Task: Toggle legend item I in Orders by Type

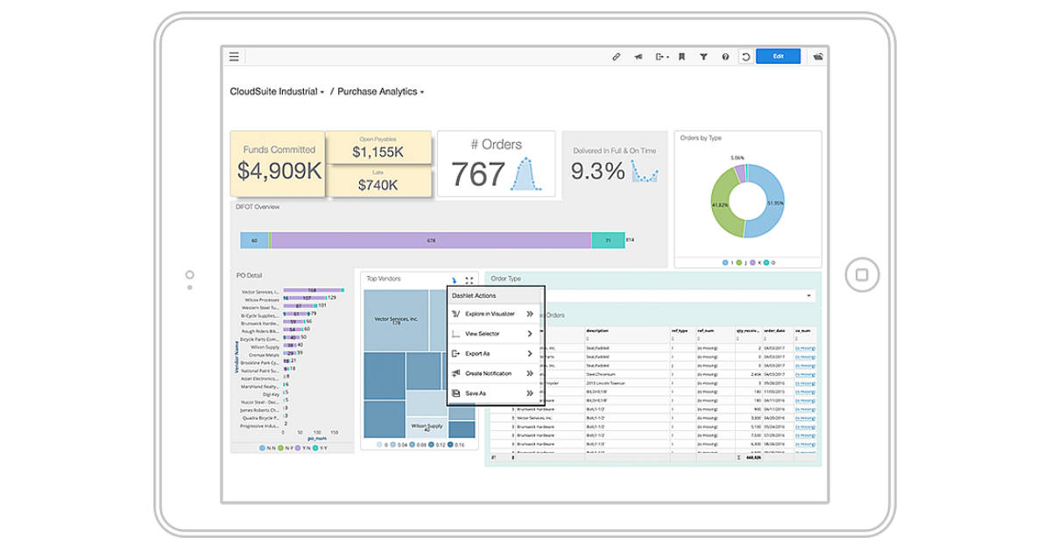Action: point(727,262)
